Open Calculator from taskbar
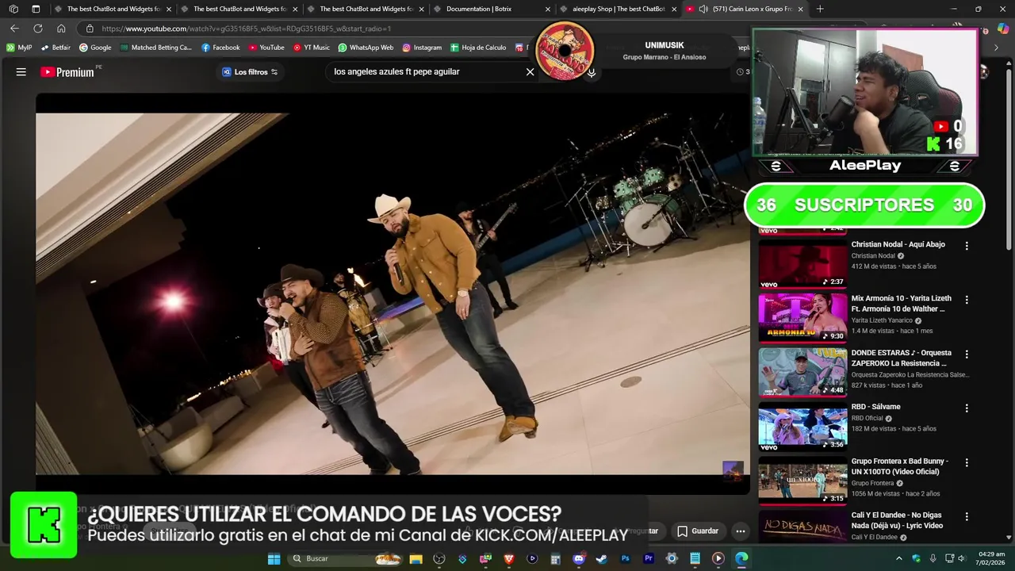Screen dimensions: 1015x571 pos(555,558)
